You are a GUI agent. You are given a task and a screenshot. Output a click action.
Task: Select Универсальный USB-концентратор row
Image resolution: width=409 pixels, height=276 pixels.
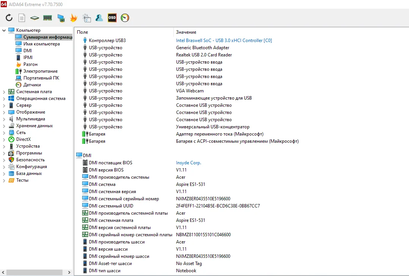point(242,127)
